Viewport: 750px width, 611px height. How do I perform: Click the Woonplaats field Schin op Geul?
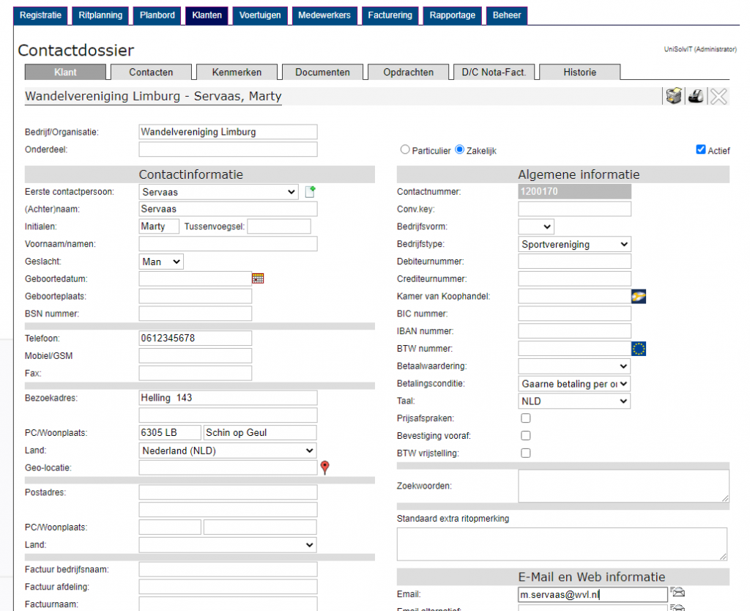260,432
